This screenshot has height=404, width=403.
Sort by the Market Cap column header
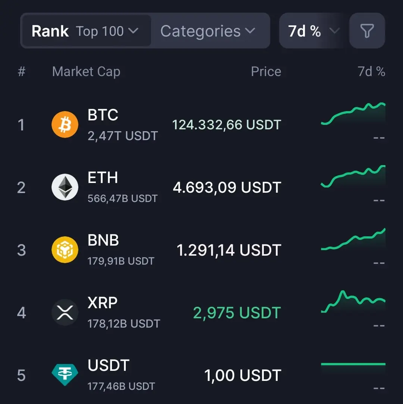pos(86,71)
